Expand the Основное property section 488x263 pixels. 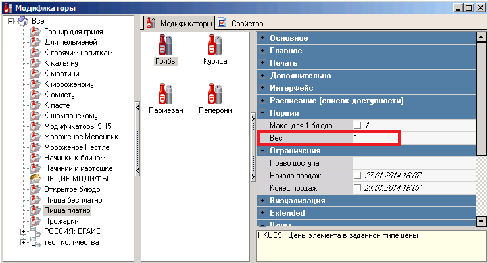[263, 38]
